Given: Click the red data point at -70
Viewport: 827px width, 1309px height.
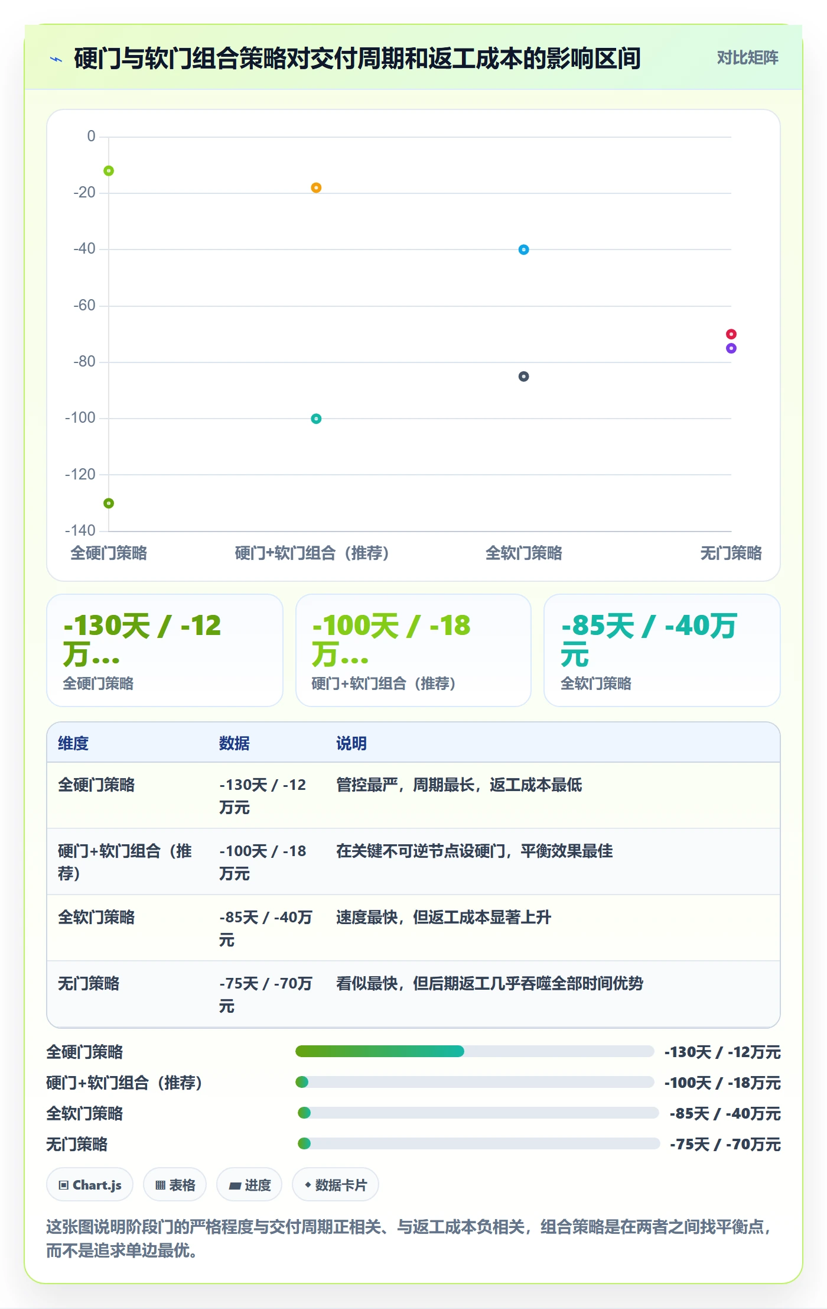Looking at the screenshot, I should point(731,334).
